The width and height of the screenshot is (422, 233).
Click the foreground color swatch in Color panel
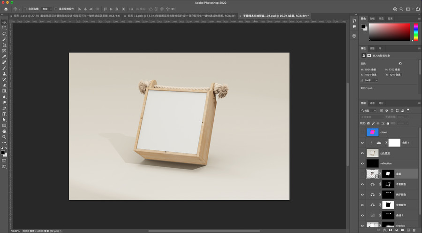point(363,26)
